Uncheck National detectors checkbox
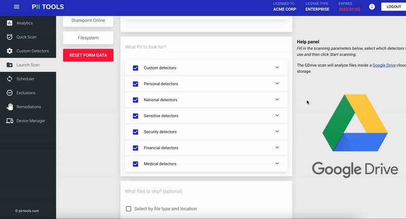This screenshot has height=219, width=406. [x=136, y=100]
